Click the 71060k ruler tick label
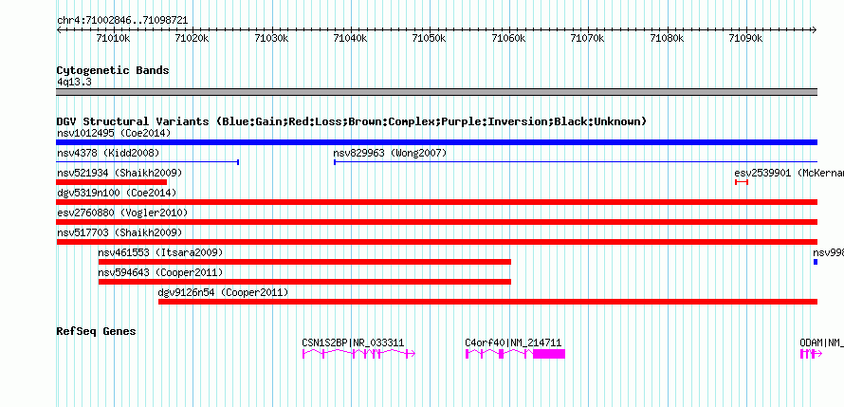This screenshot has width=844, height=407. pos(509,38)
